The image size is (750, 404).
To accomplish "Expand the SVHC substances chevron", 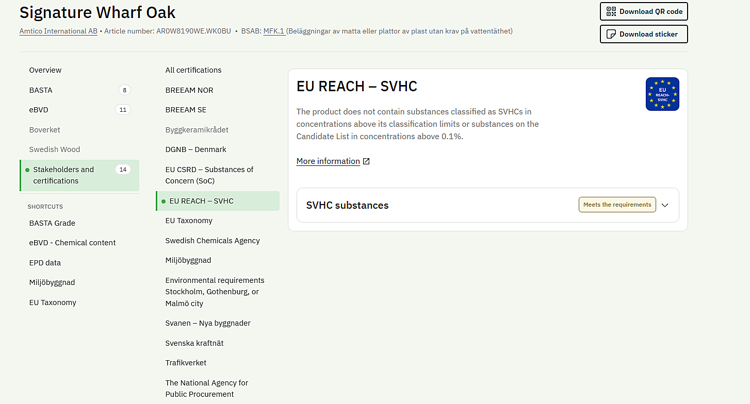I will point(665,205).
